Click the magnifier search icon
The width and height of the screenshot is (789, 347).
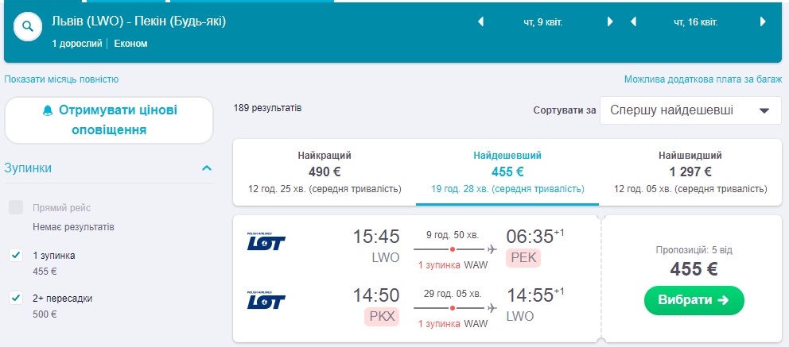(28, 26)
